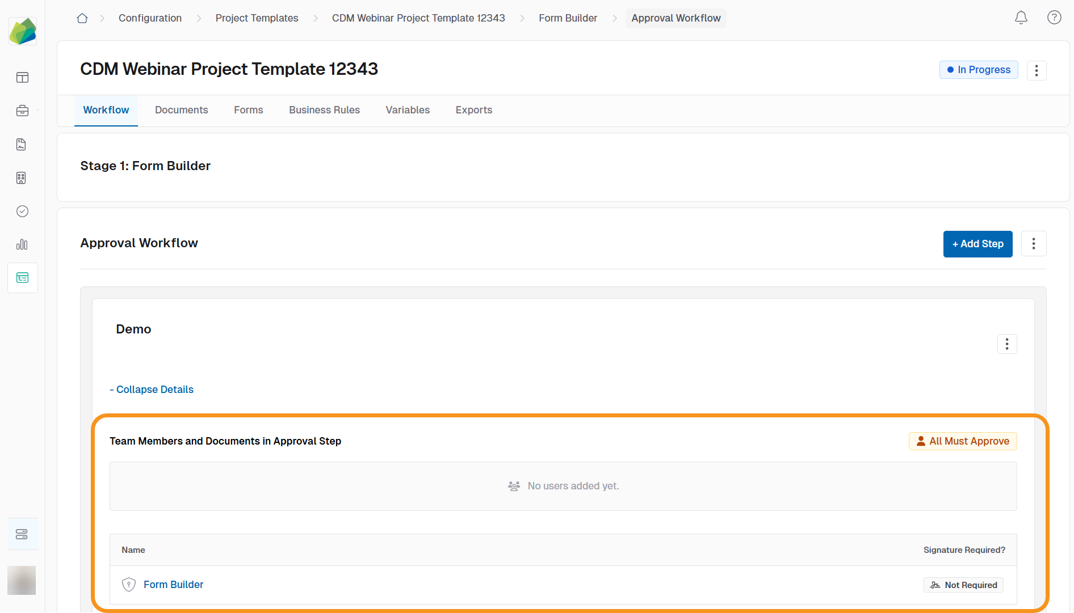This screenshot has width=1074, height=613.
Task: Open the documents icon in the sidebar
Action: [x=21, y=144]
